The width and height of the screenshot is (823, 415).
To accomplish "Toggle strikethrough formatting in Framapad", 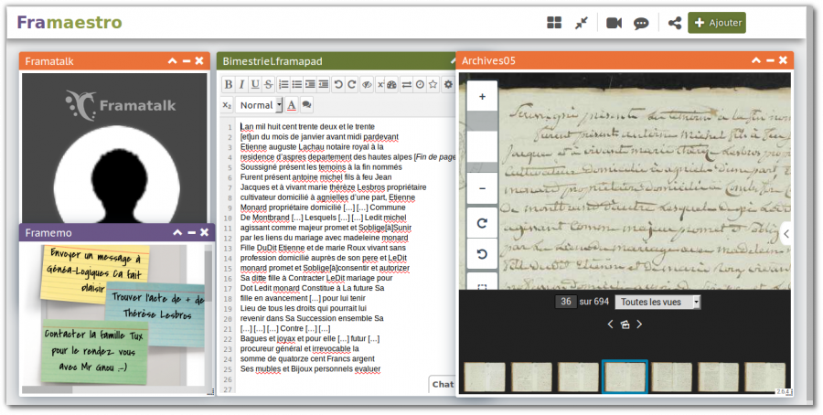I will 268,84.
